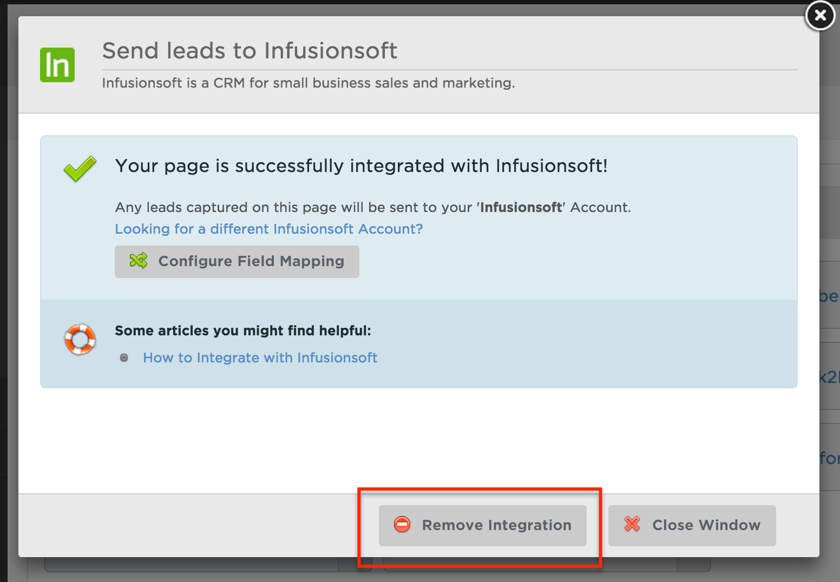Click the green shuffle arrows mapping icon
This screenshot has height=582, width=840.
point(139,261)
